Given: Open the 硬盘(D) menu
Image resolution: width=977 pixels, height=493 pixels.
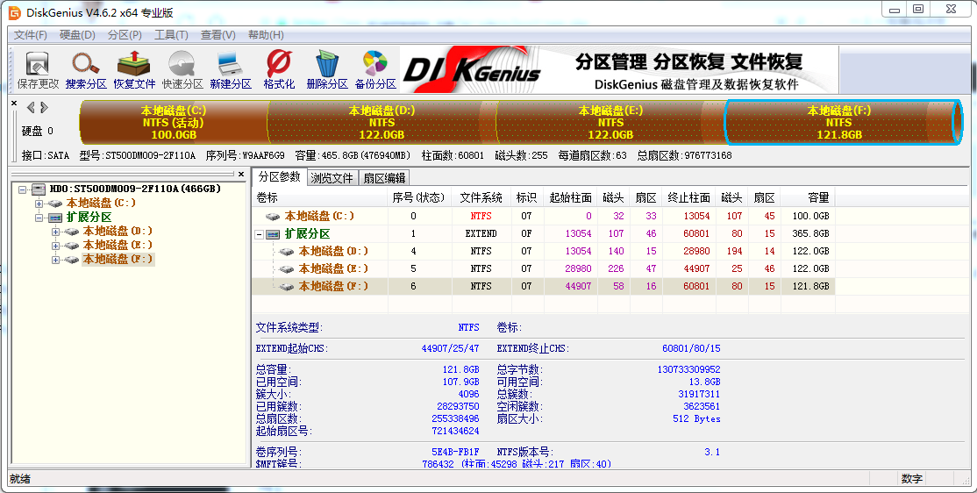Looking at the screenshot, I should [77, 35].
